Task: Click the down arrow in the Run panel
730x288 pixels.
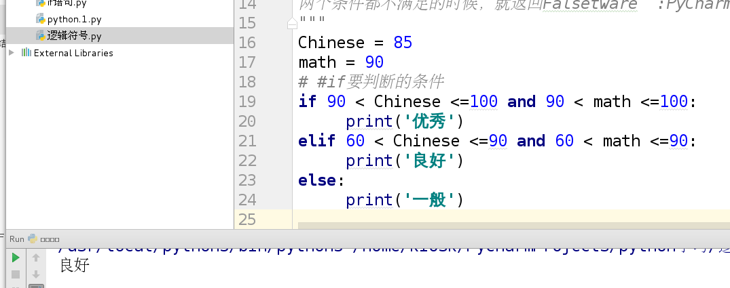Action: point(36,274)
